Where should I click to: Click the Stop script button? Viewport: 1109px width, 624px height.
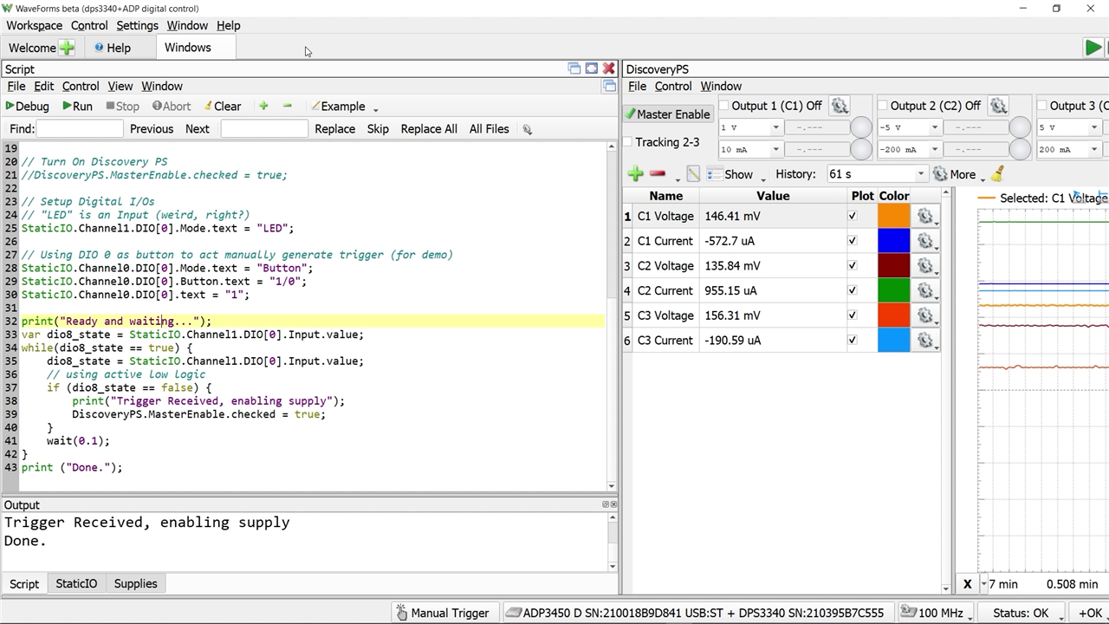tap(122, 106)
